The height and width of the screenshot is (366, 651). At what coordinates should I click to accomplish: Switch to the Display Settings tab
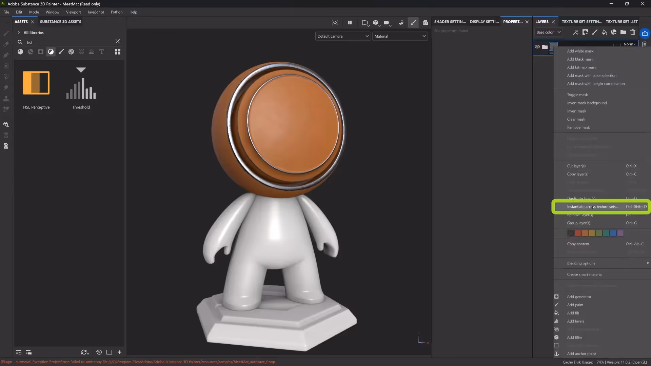tap(484, 22)
